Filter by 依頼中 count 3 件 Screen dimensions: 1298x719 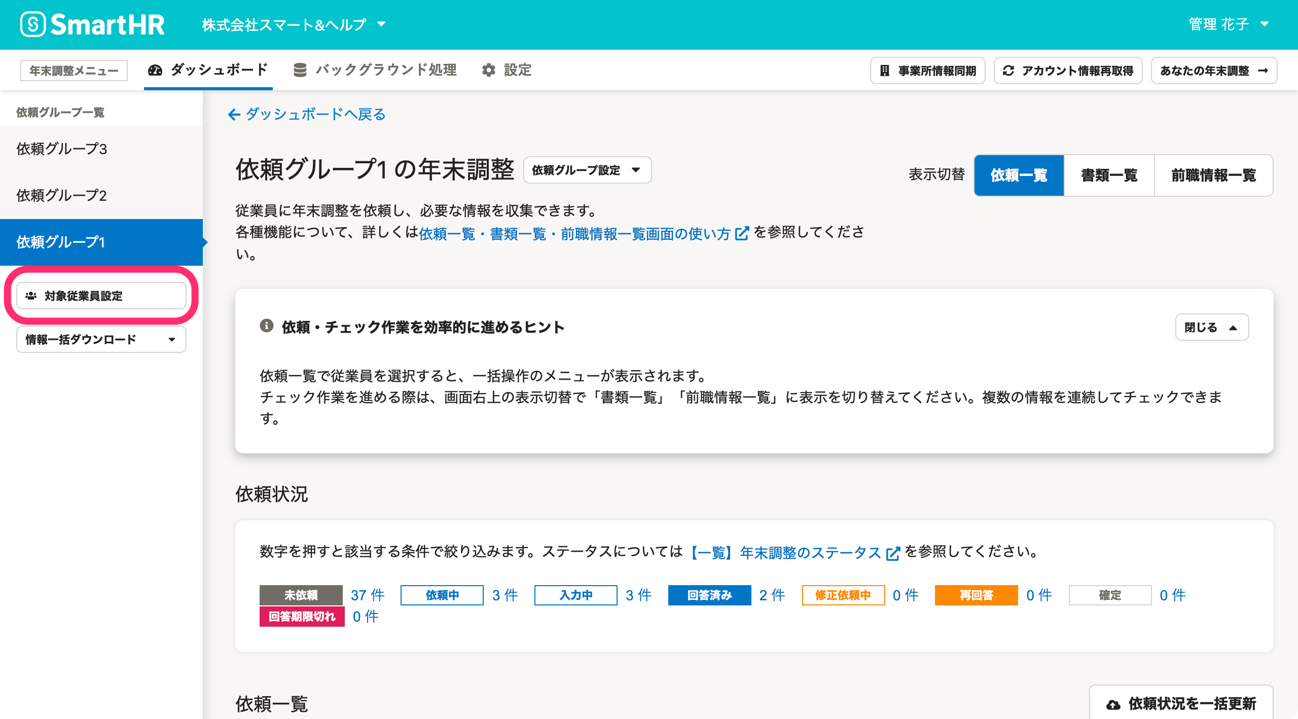pos(505,595)
